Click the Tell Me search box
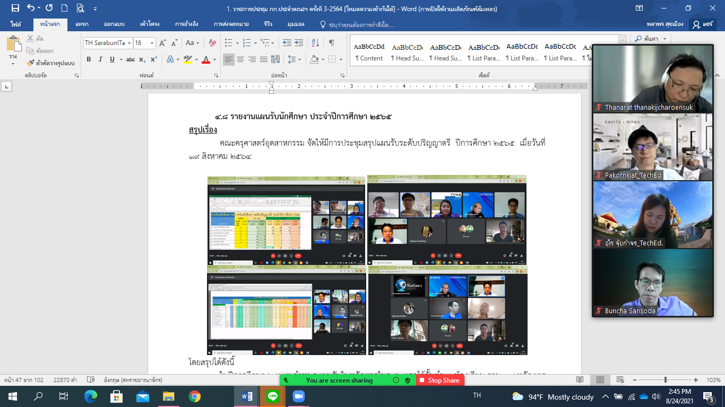 click(x=357, y=24)
